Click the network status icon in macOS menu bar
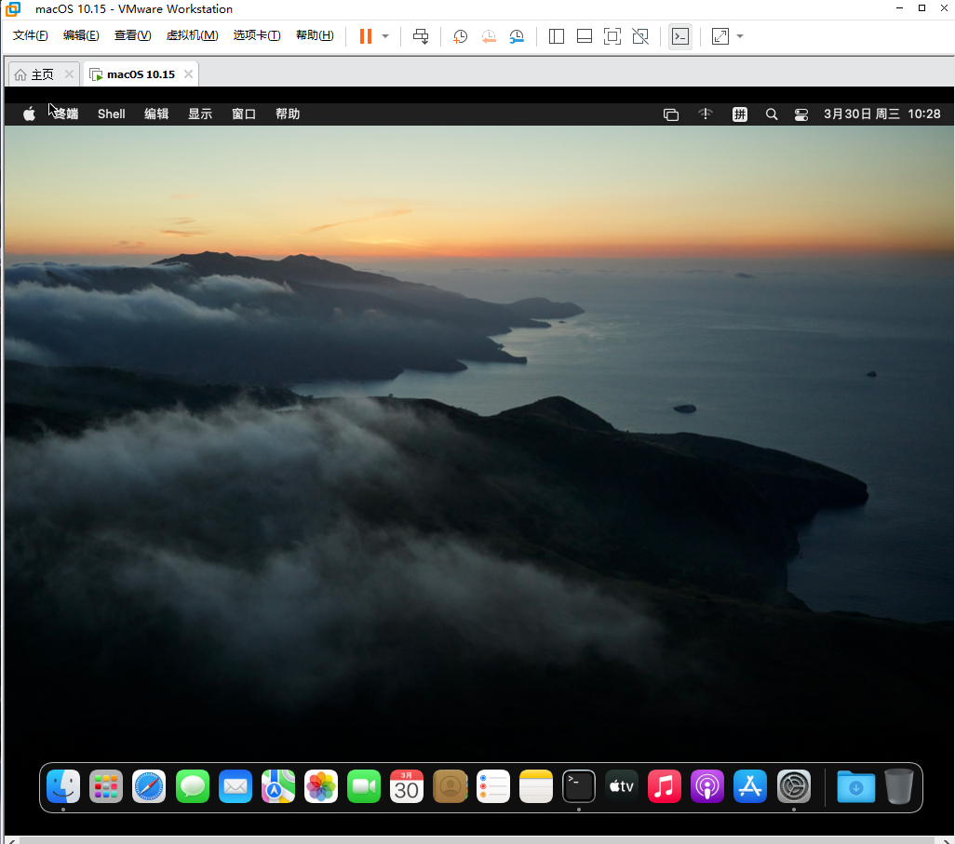 (x=706, y=114)
